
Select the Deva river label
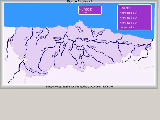click(149, 47)
